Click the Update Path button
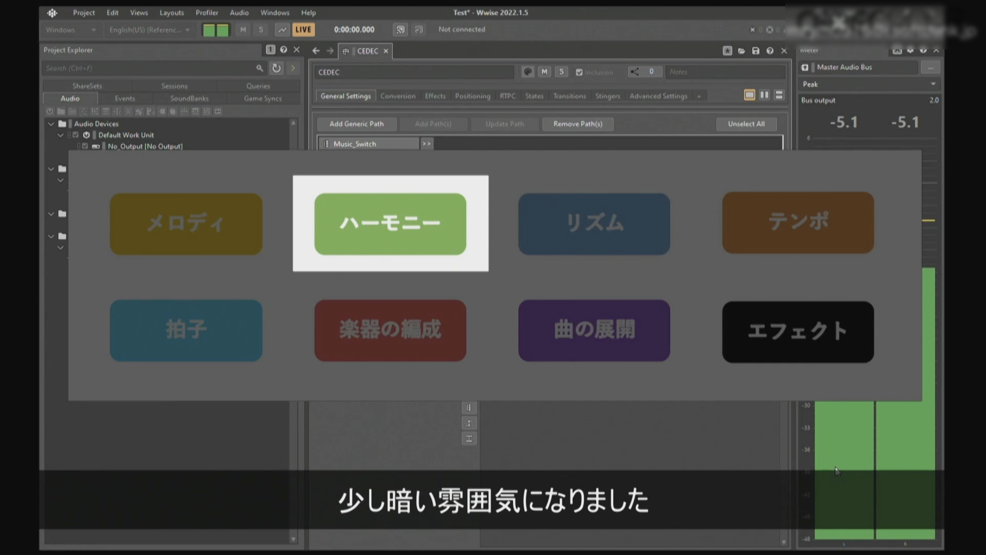Image resolution: width=986 pixels, height=555 pixels. pos(504,124)
